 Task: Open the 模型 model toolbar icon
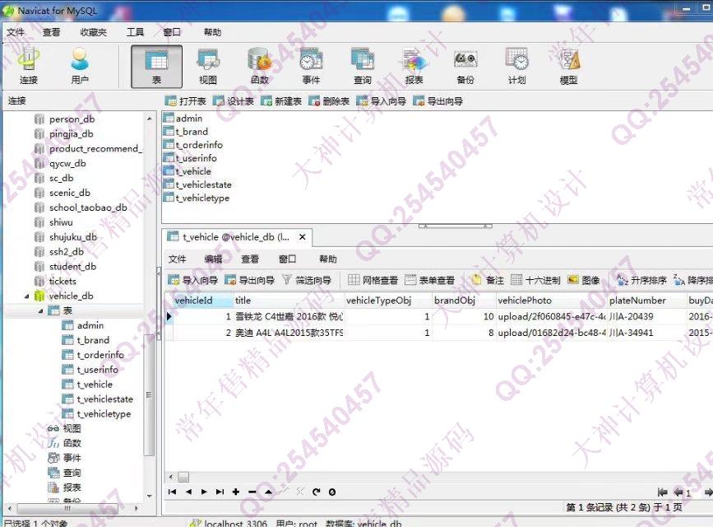[x=568, y=67]
